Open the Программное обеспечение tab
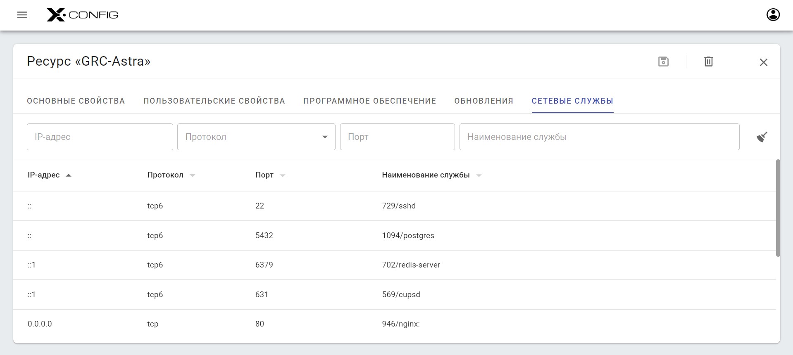The width and height of the screenshot is (793, 355). (x=369, y=101)
